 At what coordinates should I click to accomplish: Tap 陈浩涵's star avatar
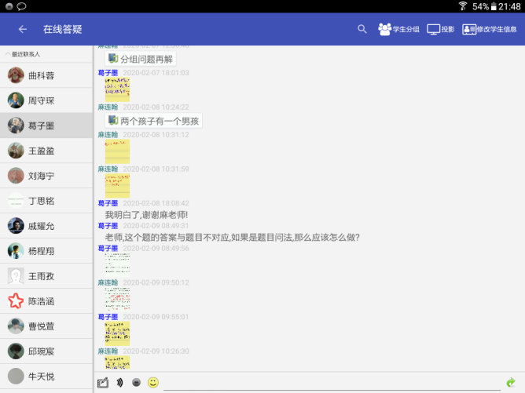16,301
